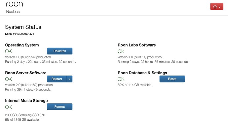The width and height of the screenshot is (228, 127).
Task: Reinstall the Operating System
Action: [59, 51]
